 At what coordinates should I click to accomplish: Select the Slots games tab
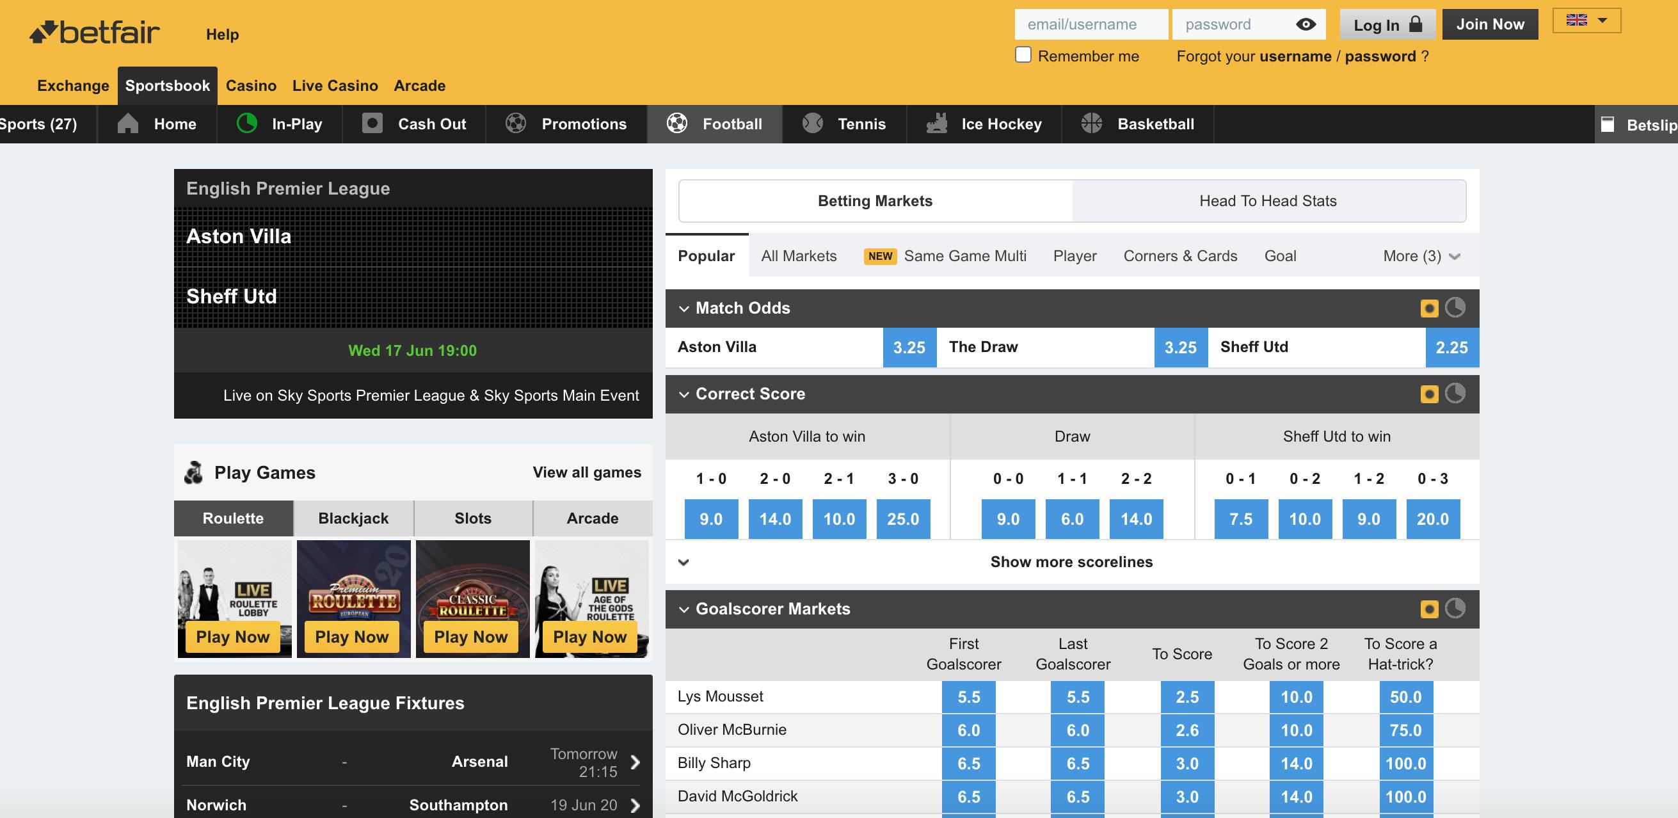(473, 518)
